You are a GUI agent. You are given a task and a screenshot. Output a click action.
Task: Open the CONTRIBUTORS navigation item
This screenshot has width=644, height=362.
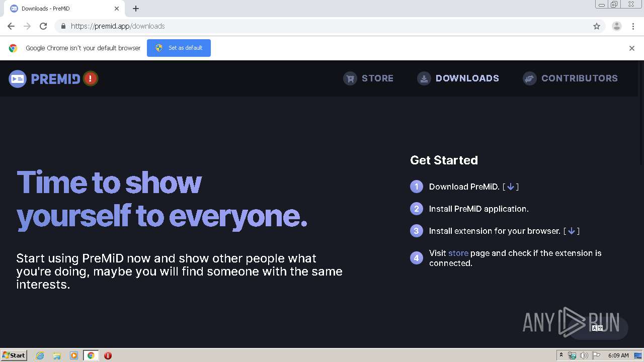(x=570, y=78)
